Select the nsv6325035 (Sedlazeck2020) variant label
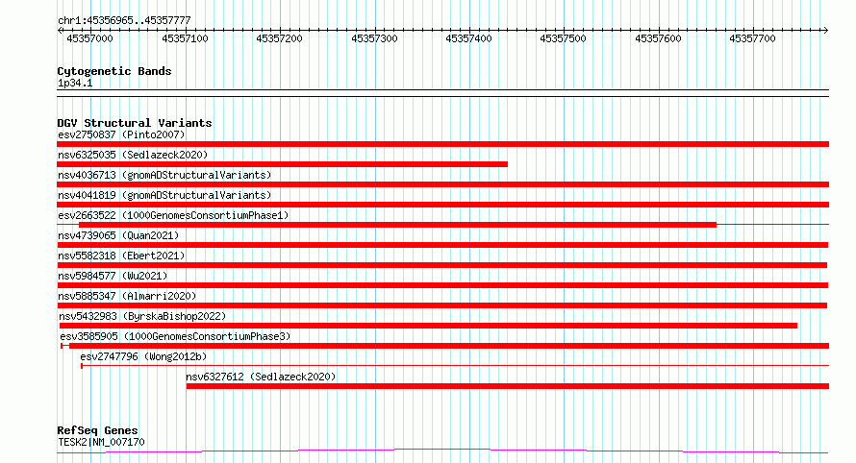Screen dimensions: 856x463 point(133,155)
